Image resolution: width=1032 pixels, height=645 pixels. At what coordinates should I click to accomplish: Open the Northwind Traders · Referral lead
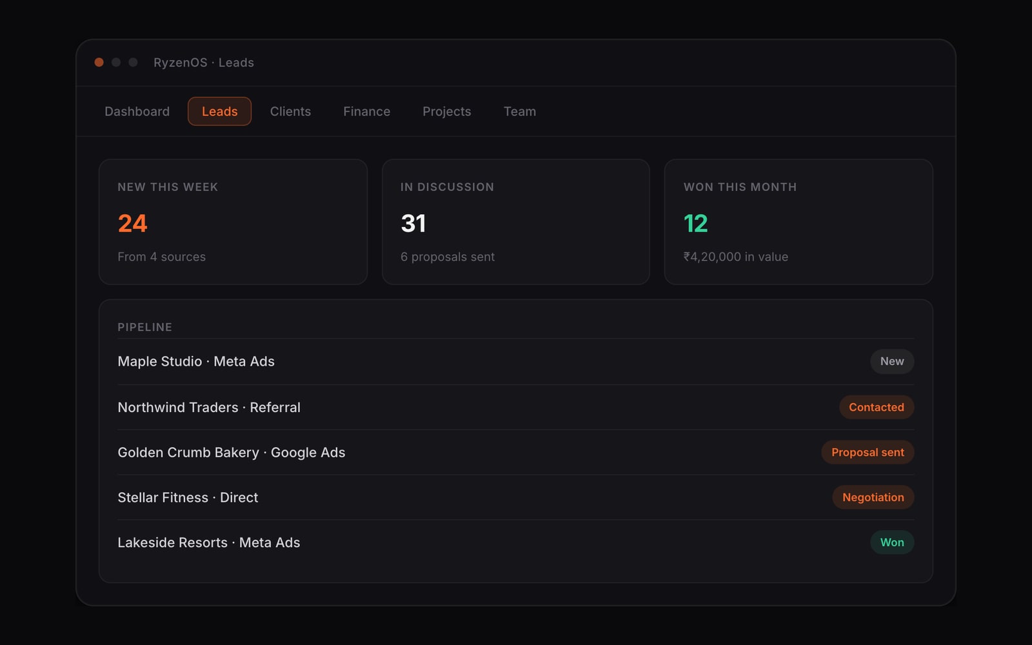click(515, 407)
